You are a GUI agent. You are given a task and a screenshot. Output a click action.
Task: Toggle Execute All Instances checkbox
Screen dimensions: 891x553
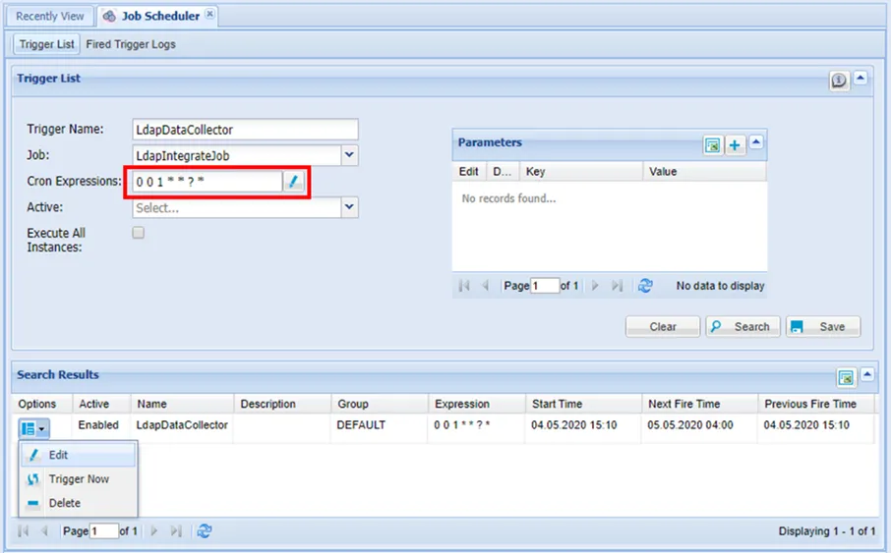click(138, 233)
